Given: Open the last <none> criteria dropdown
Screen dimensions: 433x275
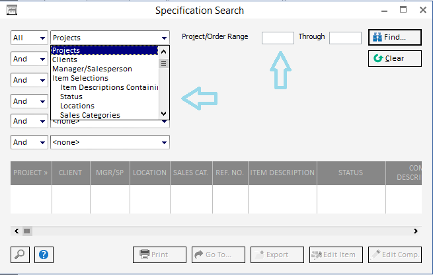Looking at the screenshot, I should pyautogui.click(x=110, y=142).
